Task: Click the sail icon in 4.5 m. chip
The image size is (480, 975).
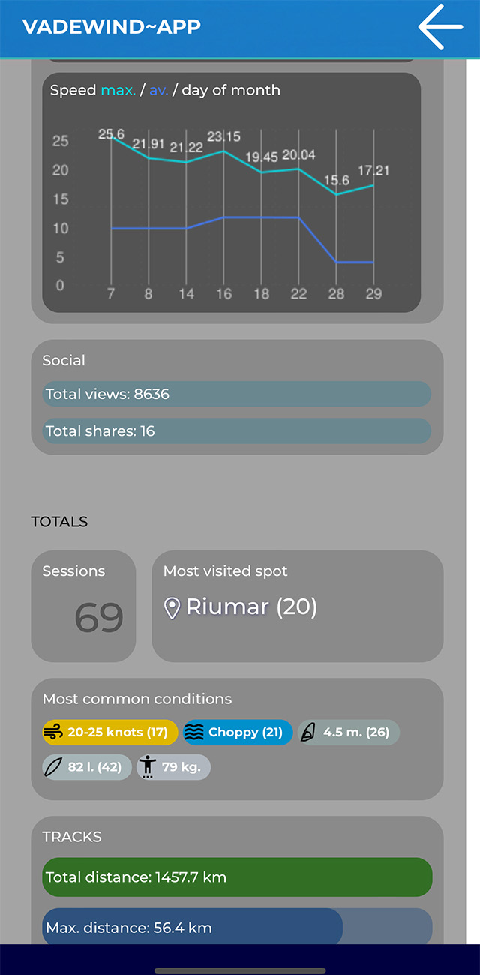Action: click(308, 733)
